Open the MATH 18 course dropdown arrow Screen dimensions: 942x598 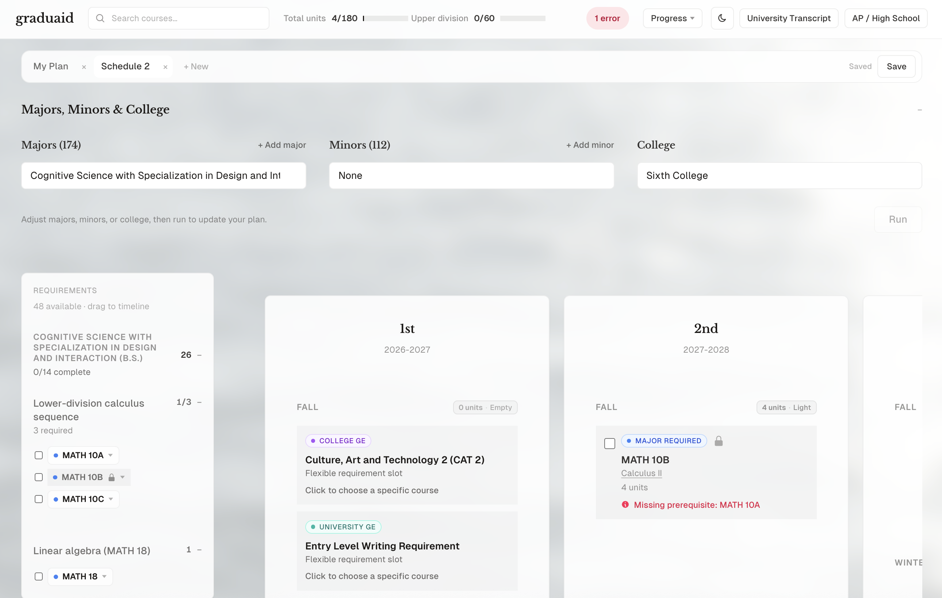104,576
